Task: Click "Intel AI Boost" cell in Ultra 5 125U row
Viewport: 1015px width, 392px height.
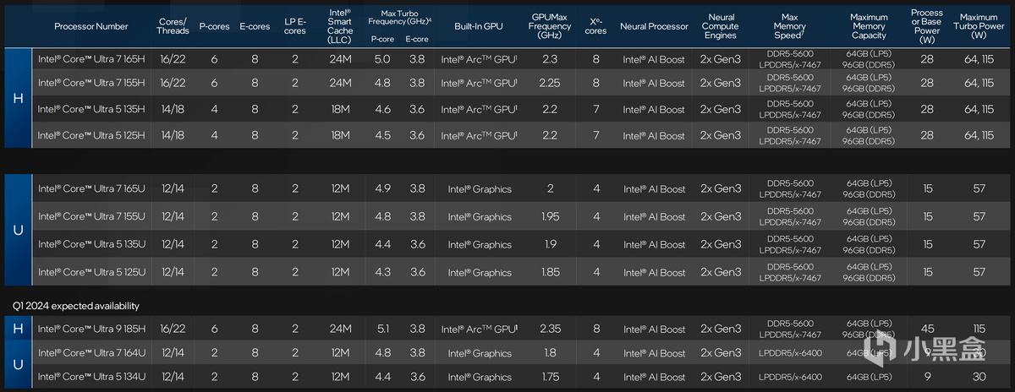Action: 654,273
